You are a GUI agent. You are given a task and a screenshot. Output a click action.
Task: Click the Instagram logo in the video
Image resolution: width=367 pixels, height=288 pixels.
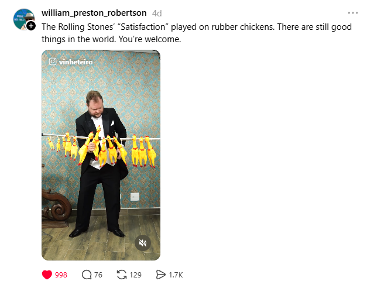tap(53, 61)
